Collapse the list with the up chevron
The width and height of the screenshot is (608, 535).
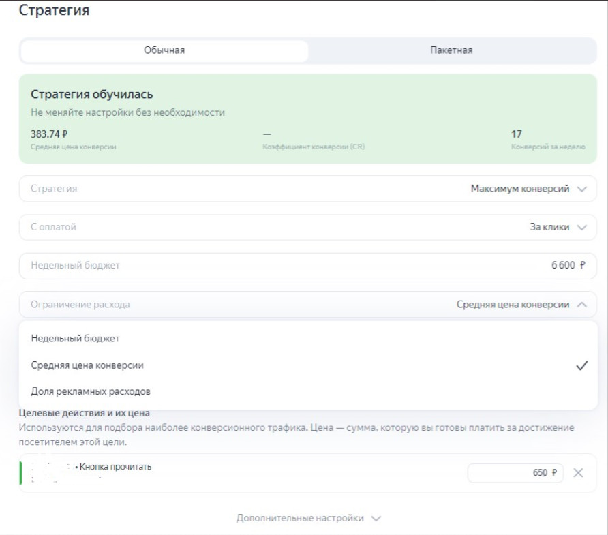[x=581, y=305]
